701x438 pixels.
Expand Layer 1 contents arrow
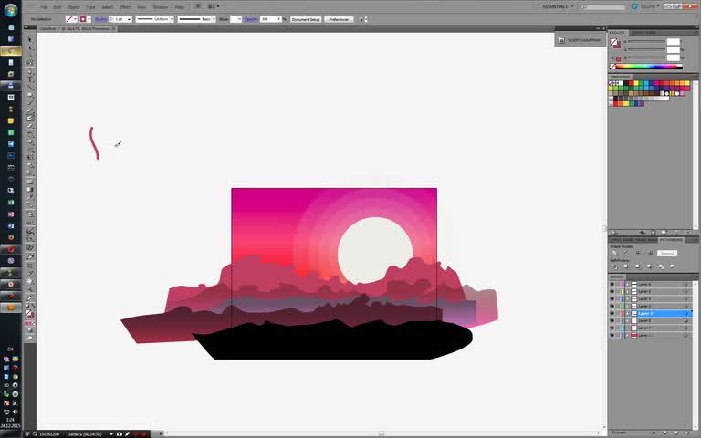[627, 335]
